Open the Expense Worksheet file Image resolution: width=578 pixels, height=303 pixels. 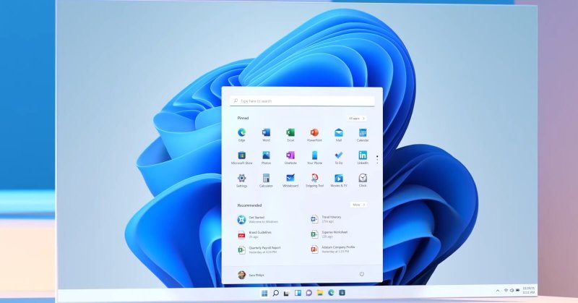tap(329, 234)
